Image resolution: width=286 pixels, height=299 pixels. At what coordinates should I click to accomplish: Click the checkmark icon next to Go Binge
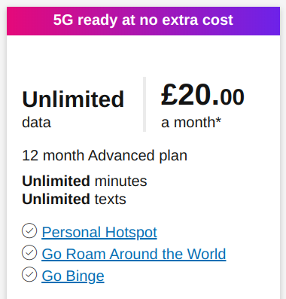pyautogui.click(x=29, y=274)
